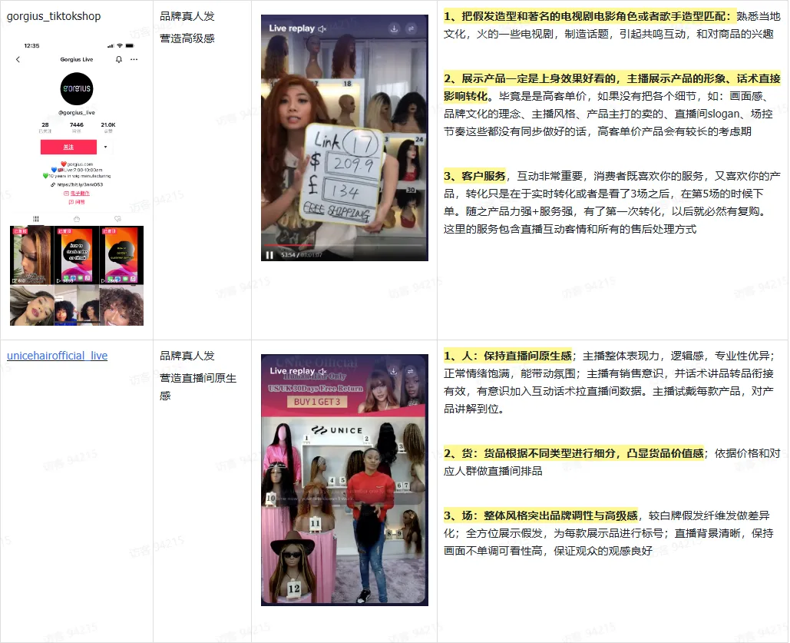Screen dimensions: 790x643
Task: Click the 'Link 17' whiteboard in video
Action: (x=342, y=171)
